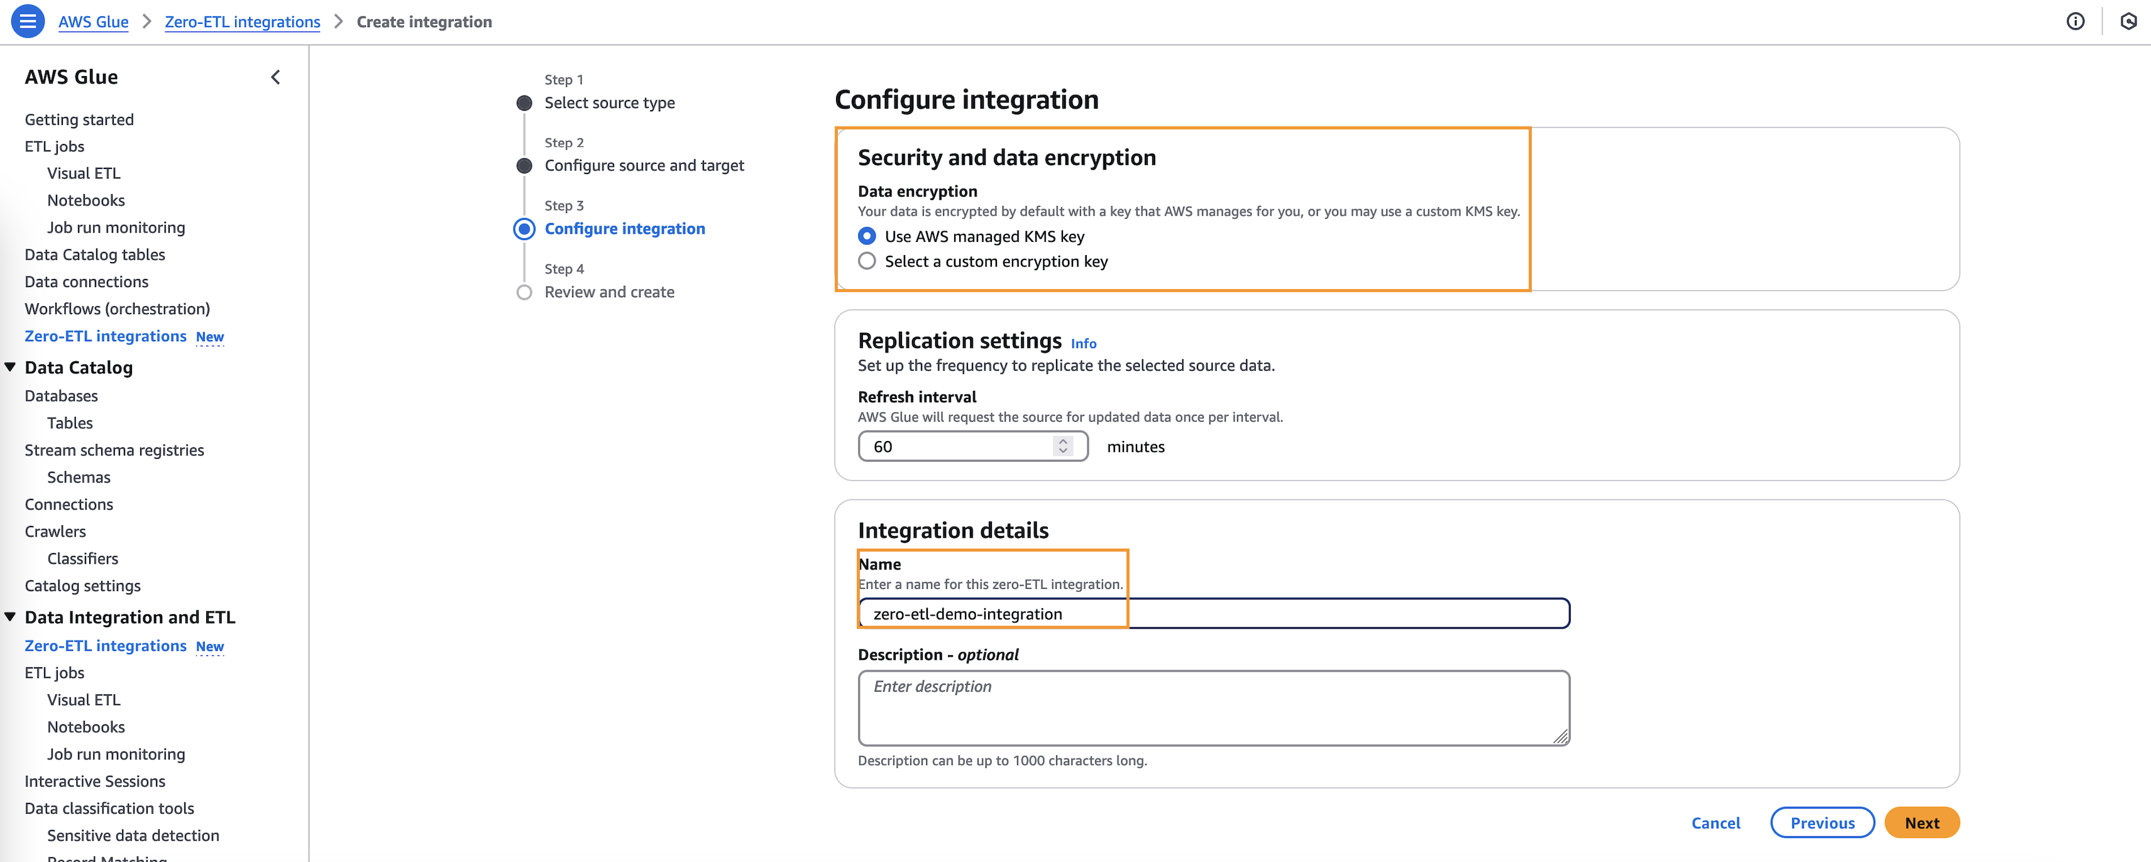The image size is (2151, 862).
Task: Click the Step 1 Select source type marker
Action: [524, 104]
